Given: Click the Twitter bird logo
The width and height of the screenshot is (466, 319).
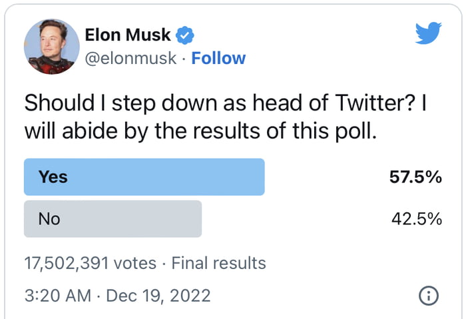Looking at the screenshot, I should [428, 33].
